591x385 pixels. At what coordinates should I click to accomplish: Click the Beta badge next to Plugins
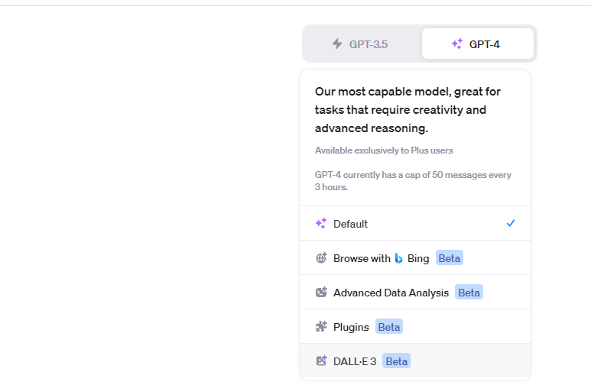tap(389, 327)
